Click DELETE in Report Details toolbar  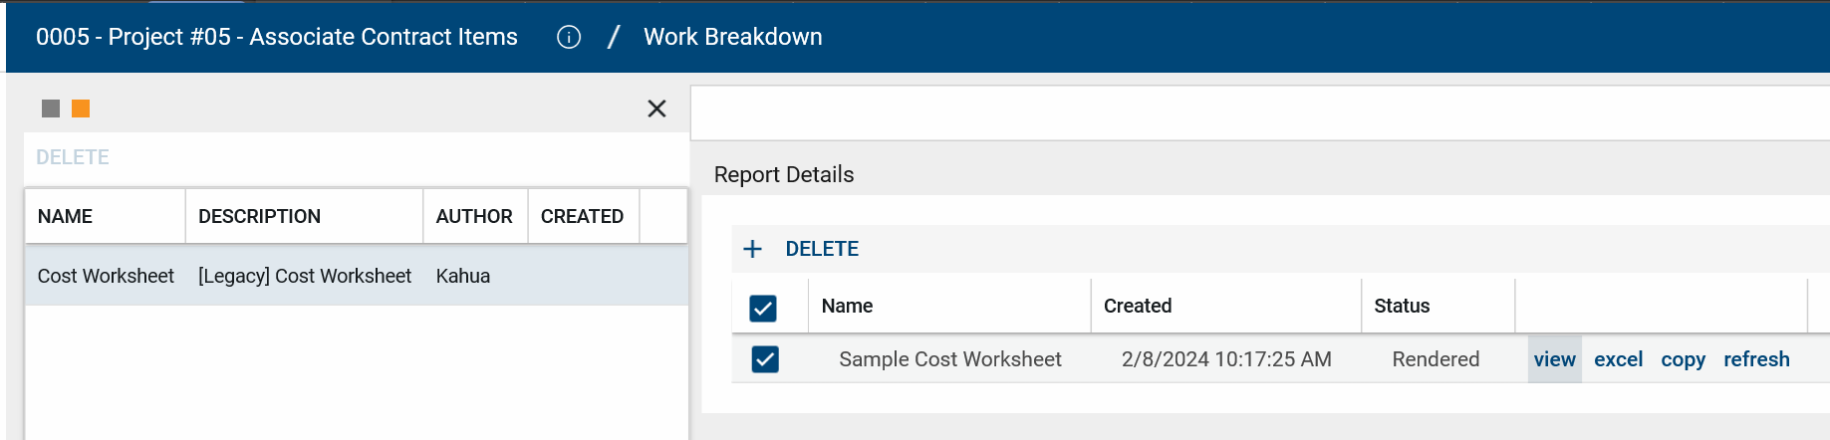822,249
